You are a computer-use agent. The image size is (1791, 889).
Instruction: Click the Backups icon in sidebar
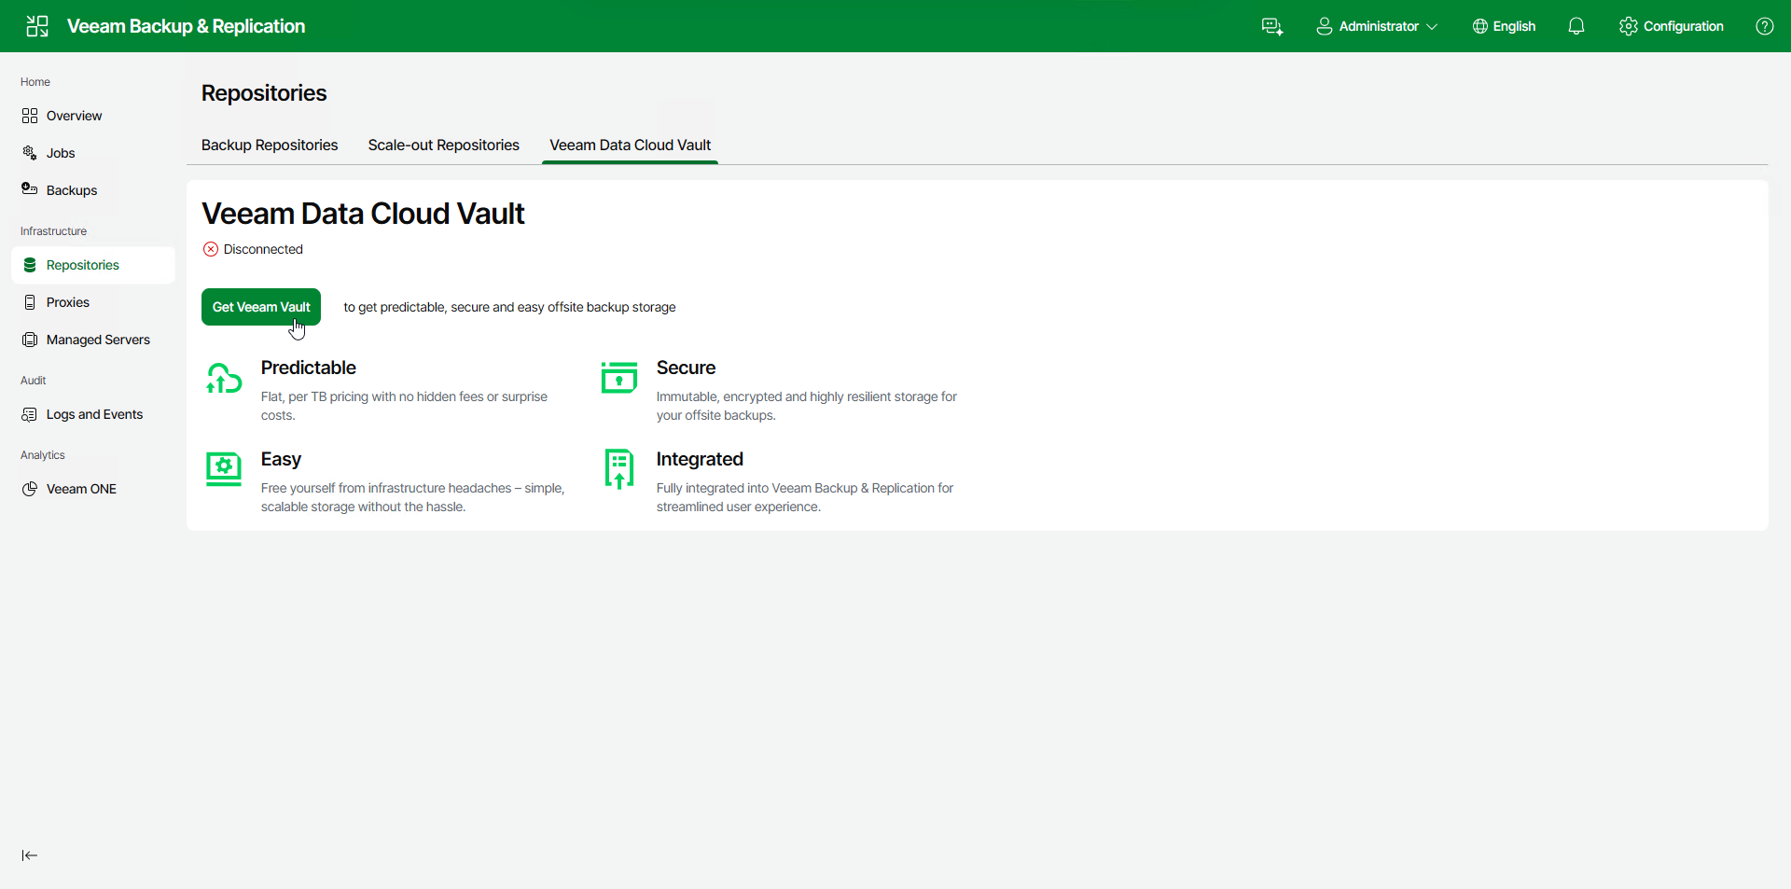pos(30,189)
